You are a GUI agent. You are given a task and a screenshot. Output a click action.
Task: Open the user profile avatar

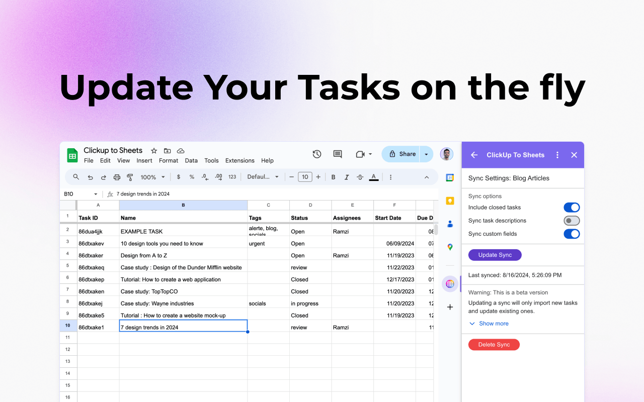446,154
